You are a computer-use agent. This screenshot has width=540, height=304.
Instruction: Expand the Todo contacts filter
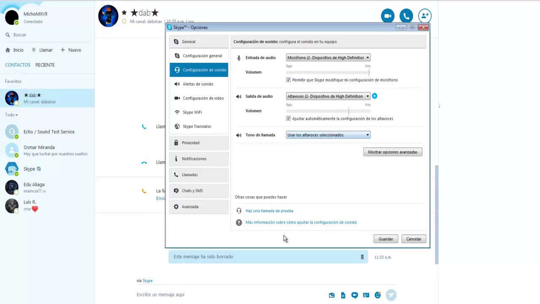pyautogui.click(x=11, y=115)
